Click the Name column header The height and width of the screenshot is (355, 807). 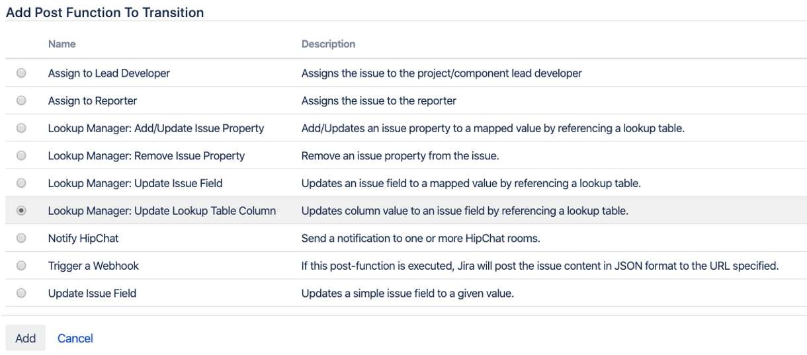[62, 44]
